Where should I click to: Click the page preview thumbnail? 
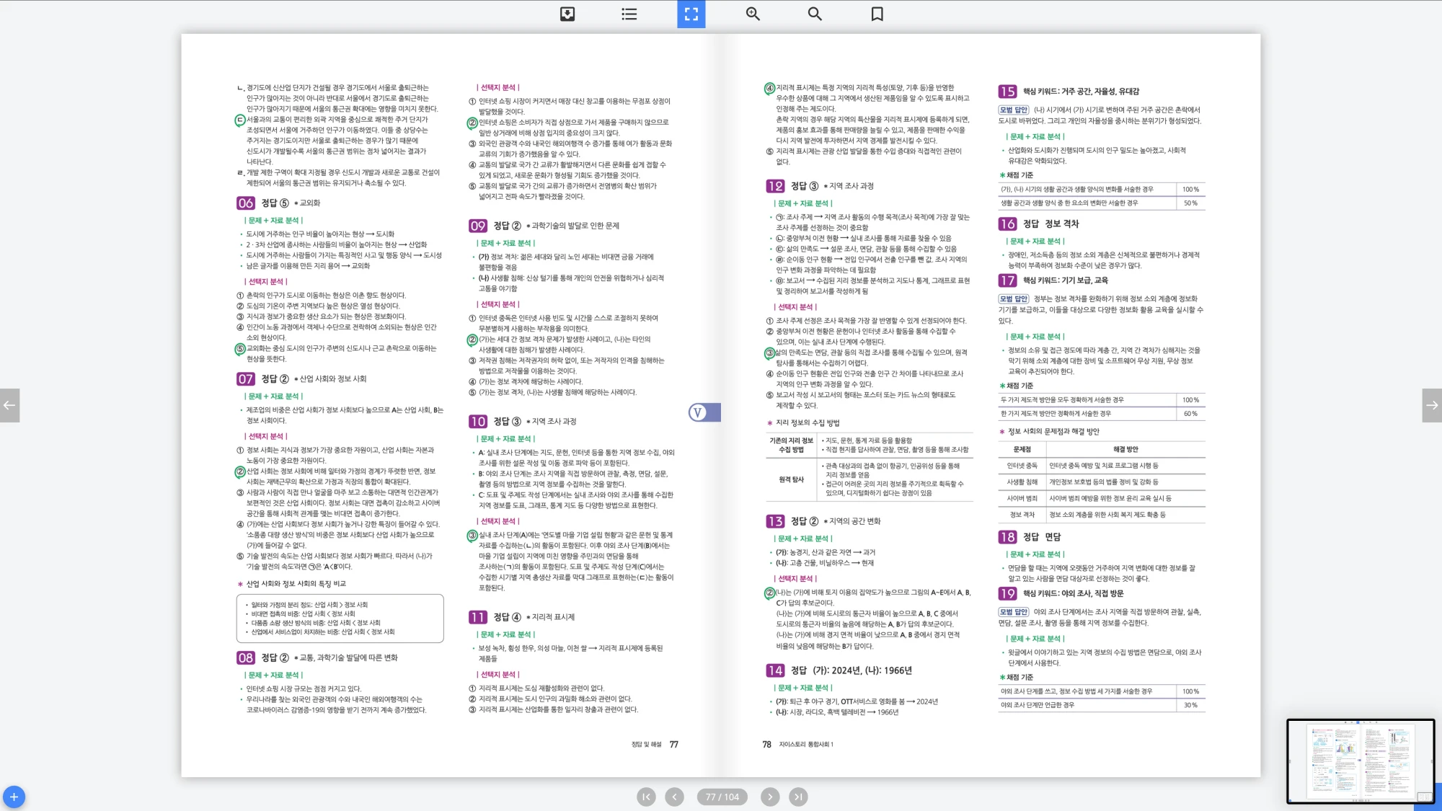tap(1360, 761)
